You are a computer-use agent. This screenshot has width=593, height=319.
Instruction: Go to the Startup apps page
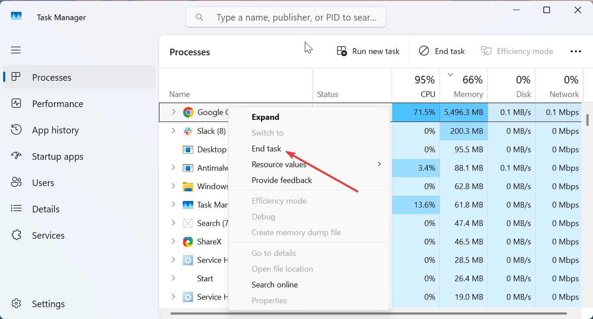pyautogui.click(x=57, y=157)
